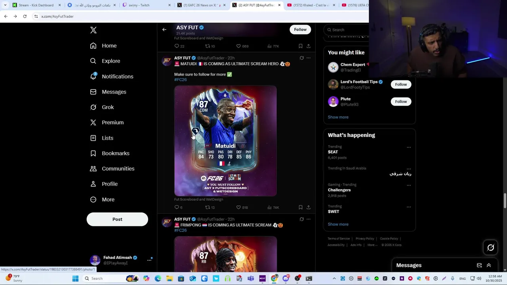
Task: Open Lists in the sidebar
Action: tap(101, 138)
